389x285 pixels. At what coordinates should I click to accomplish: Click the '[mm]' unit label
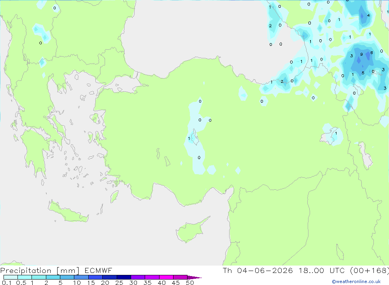point(68,271)
